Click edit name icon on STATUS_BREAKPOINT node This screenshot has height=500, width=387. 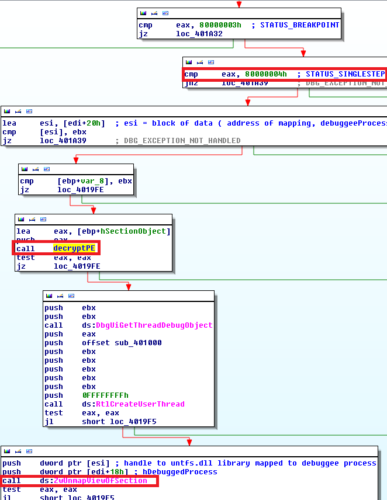point(154,13)
